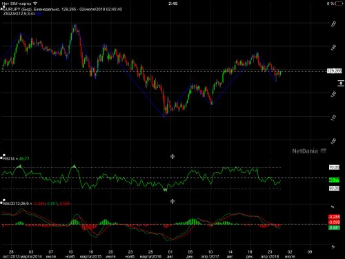Tap the 129,265 current price label

(335, 71)
